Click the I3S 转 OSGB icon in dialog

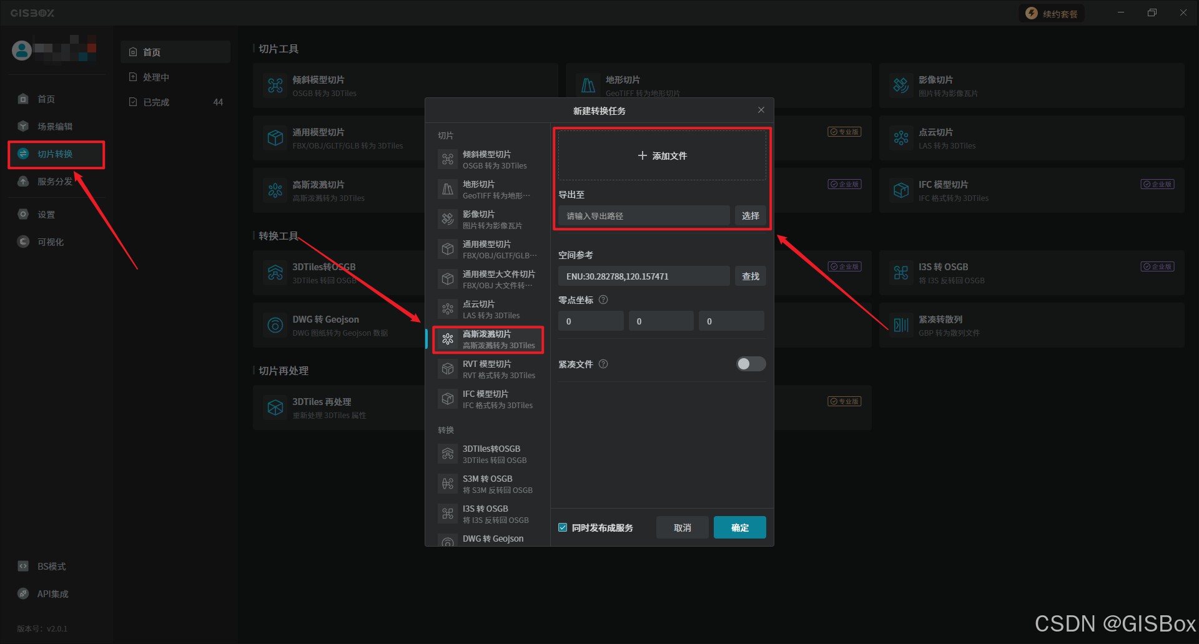pos(448,514)
